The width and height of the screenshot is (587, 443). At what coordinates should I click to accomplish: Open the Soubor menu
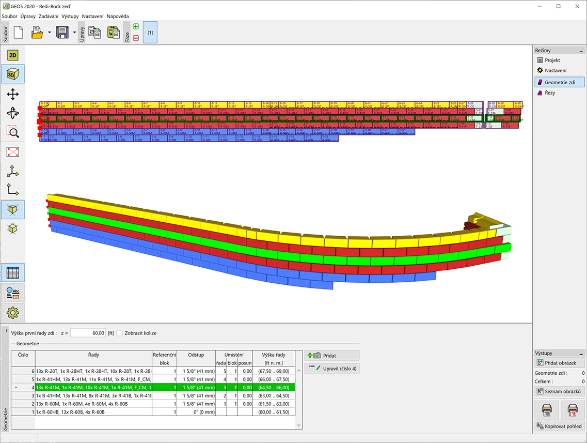point(10,16)
